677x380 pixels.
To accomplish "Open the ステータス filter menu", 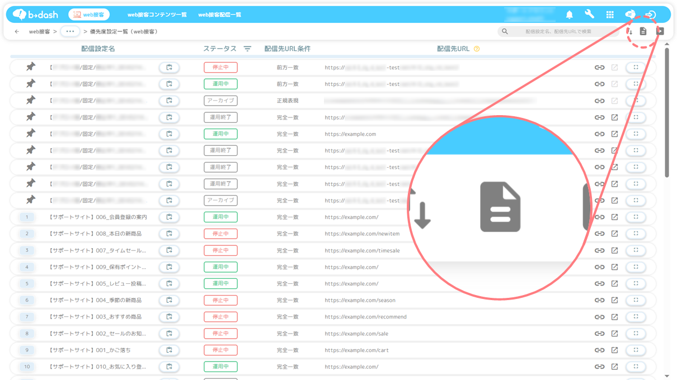I will [x=247, y=49].
